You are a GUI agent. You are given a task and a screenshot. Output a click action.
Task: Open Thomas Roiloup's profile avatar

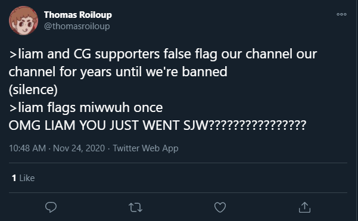click(23, 20)
